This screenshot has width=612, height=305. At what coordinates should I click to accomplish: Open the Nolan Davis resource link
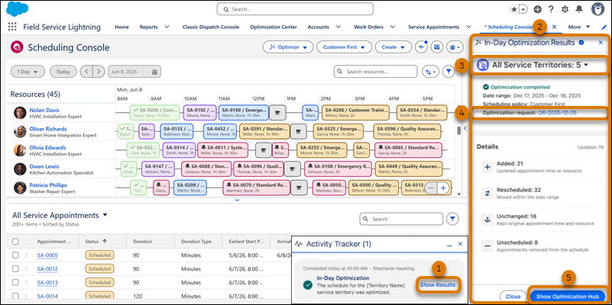click(x=44, y=111)
